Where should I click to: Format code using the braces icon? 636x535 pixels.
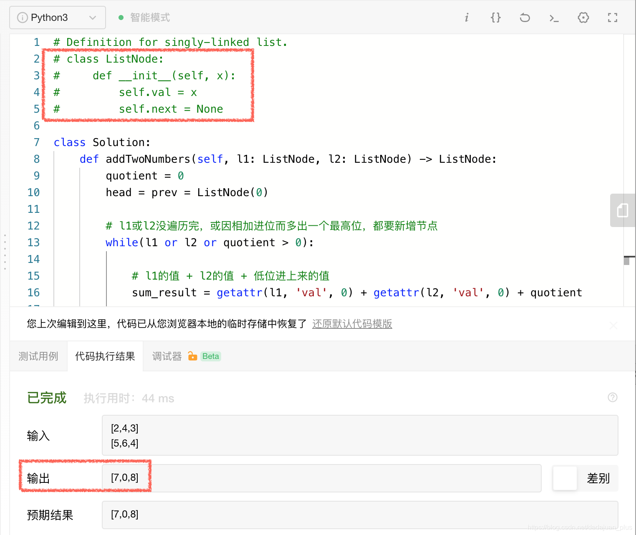point(495,18)
